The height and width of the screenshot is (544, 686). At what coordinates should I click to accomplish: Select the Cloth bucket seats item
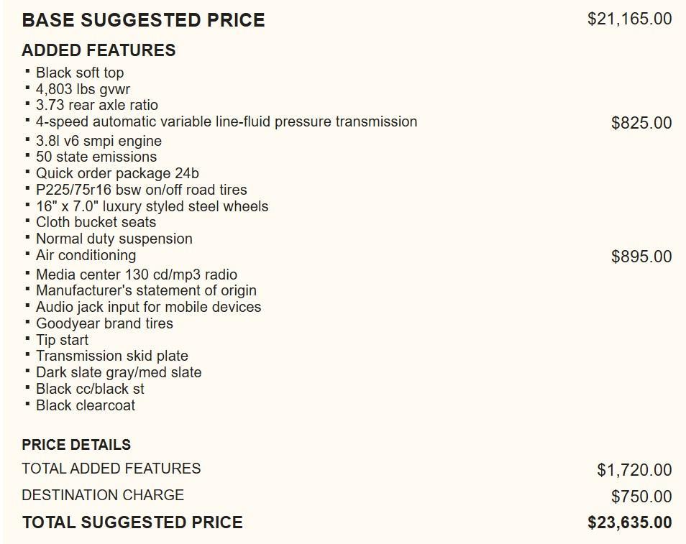(96, 222)
